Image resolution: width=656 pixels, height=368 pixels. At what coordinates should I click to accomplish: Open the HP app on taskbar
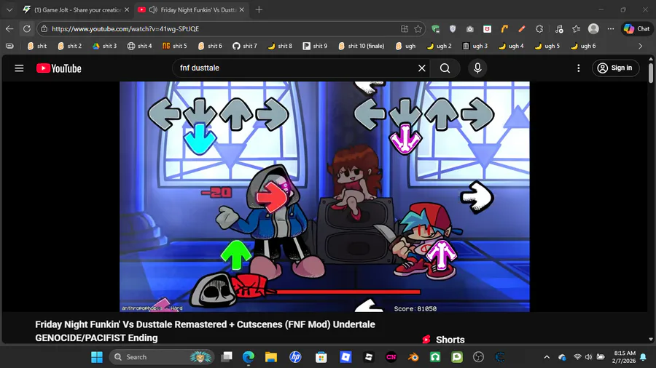295,357
